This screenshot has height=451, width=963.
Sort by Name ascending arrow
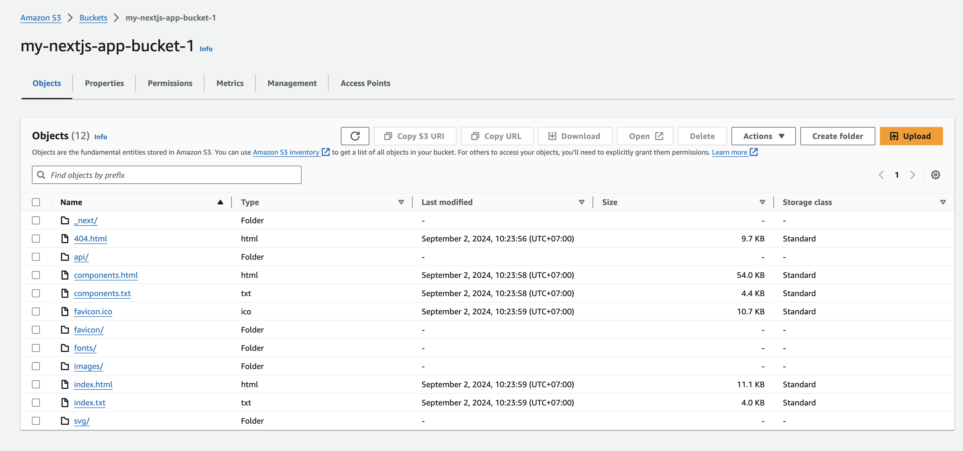tap(220, 202)
